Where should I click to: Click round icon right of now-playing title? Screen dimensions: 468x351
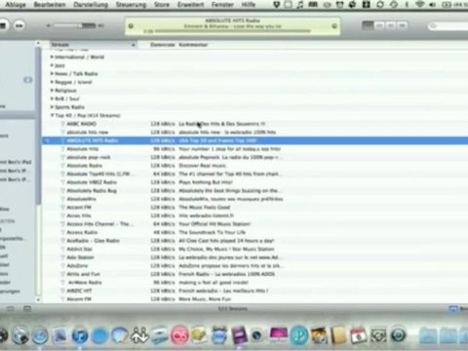click(x=334, y=26)
